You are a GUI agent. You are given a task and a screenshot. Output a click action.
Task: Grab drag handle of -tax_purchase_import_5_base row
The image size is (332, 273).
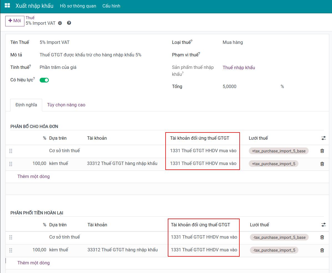pyautogui.click(x=11, y=237)
